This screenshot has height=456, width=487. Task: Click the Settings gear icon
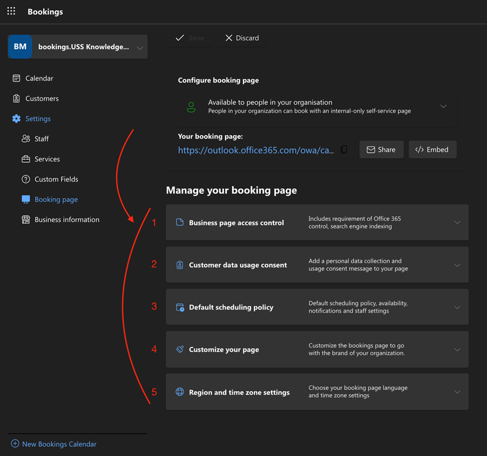point(16,118)
